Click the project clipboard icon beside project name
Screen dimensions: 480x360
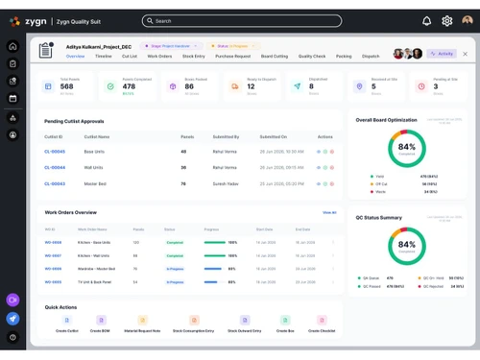pyautogui.click(x=46, y=50)
